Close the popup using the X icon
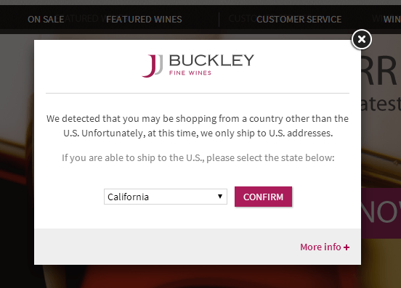 click(x=362, y=39)
